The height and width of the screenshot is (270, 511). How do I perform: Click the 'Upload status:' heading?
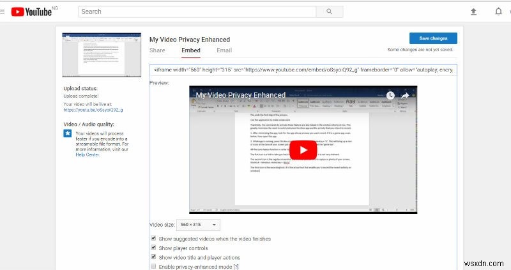[80, 89]
